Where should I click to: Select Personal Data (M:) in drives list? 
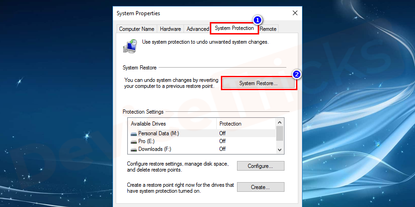158,133
